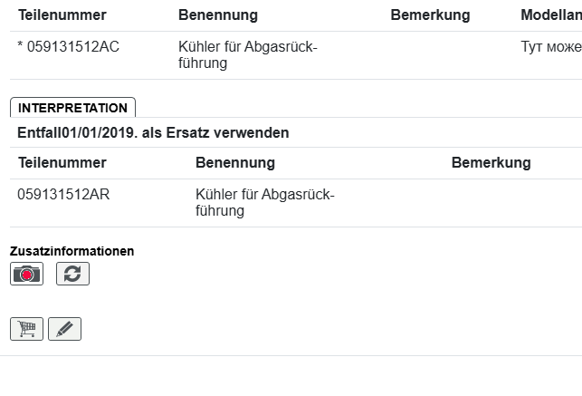Click the Zusatzinformationen label
The height and width of the screenshot is (396, 582).
click(72, 251)
